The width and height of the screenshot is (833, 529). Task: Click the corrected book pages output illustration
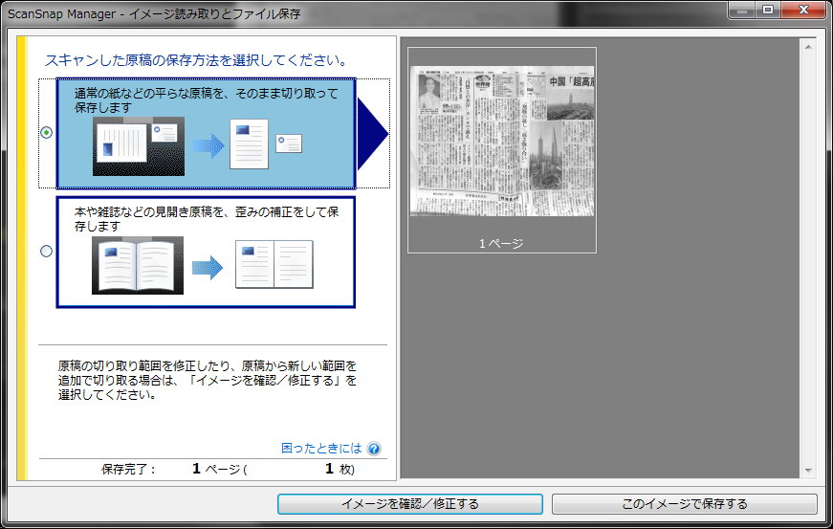[274, 264]
